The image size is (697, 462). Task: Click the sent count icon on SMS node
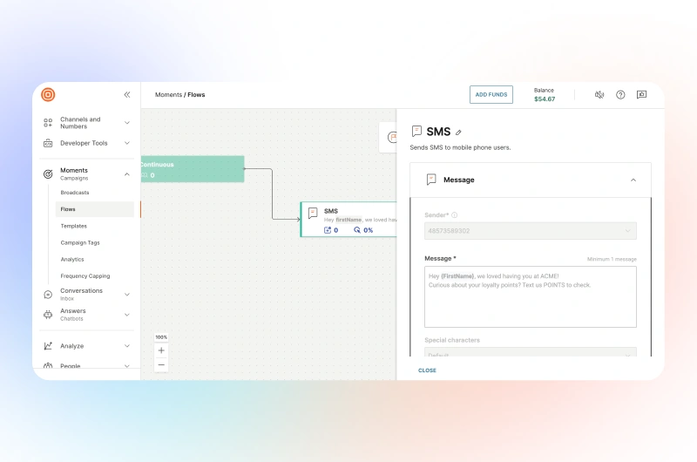(328, 230)
